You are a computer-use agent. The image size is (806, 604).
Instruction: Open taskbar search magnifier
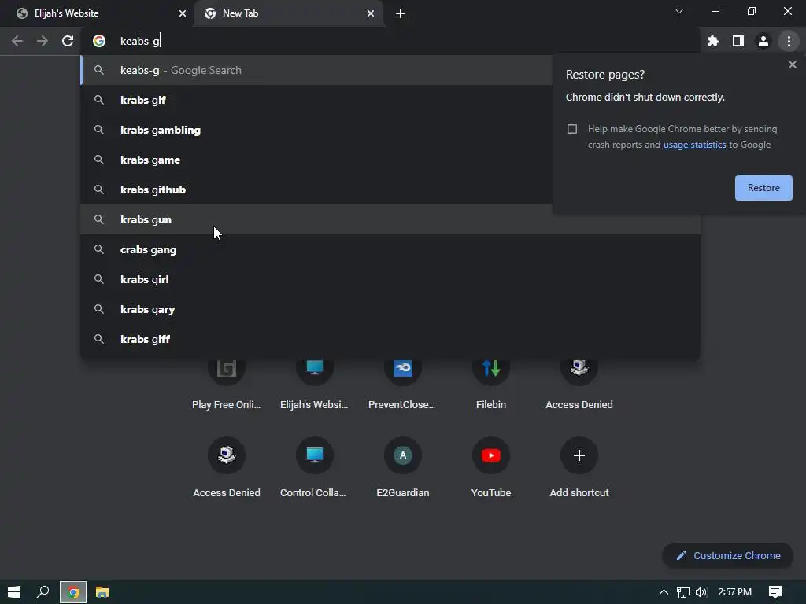(x=43, y=592)
